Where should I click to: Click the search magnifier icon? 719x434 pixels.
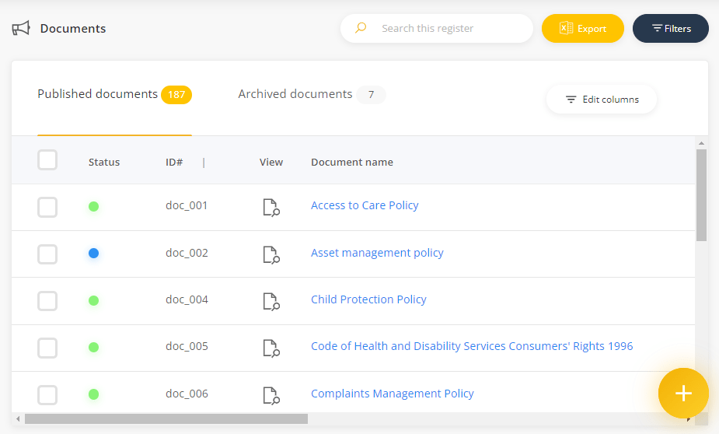pos(361,28)
